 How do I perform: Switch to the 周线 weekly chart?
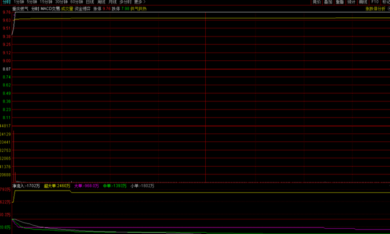[101, 2]
